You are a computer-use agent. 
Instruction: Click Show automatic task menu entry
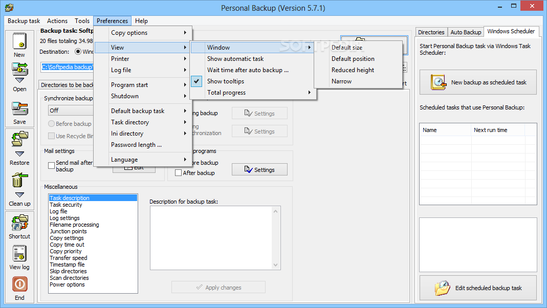click(x=253, y=59)
